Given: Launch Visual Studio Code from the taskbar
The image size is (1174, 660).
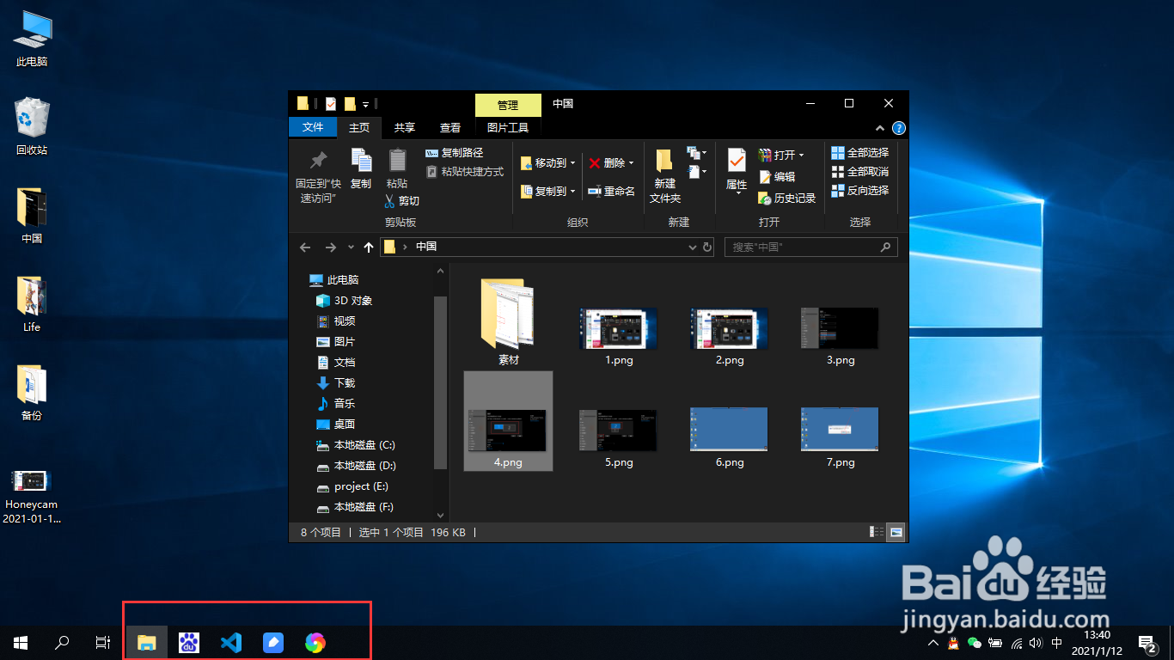Looking at the screenshot, I should 230,642.
